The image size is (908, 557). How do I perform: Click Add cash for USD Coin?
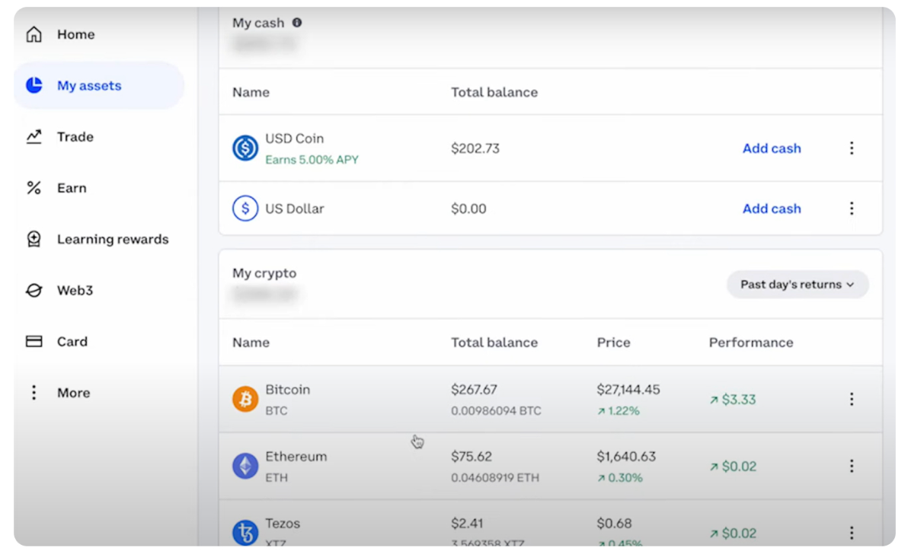point(772,148)
